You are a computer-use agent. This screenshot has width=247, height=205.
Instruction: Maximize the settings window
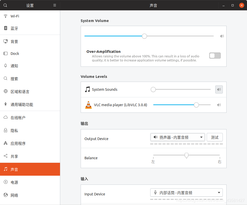tap(232, 5)
